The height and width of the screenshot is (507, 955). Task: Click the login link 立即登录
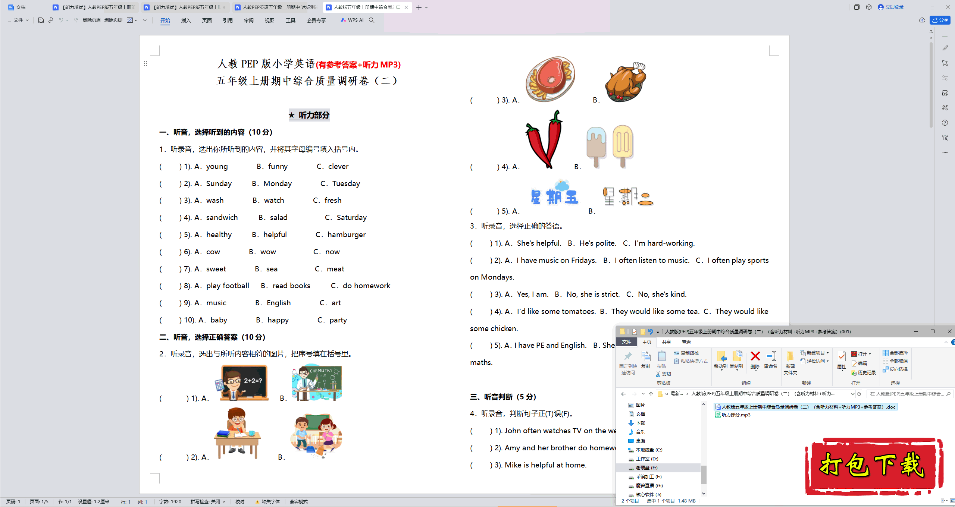click(x=891, y=7)
